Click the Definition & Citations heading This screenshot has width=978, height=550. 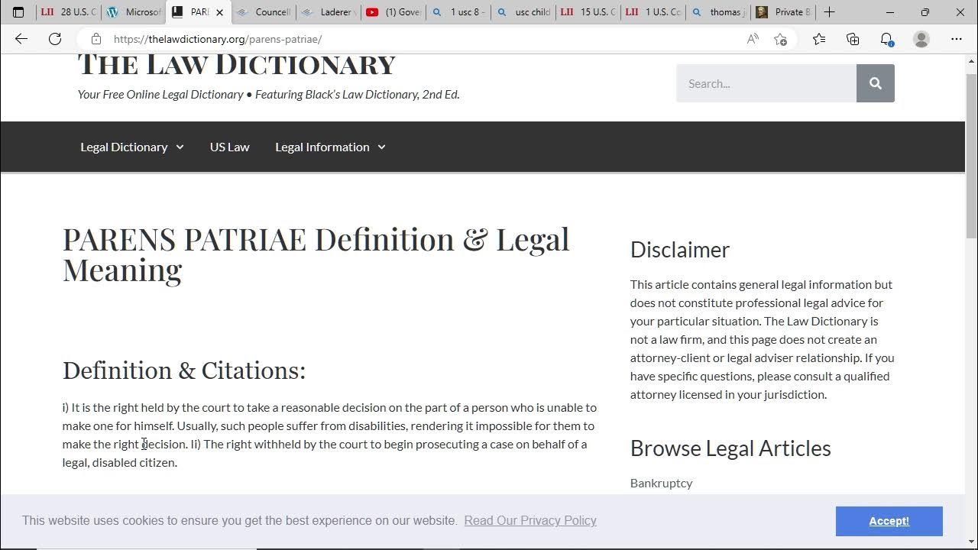[x=184, y=370]
